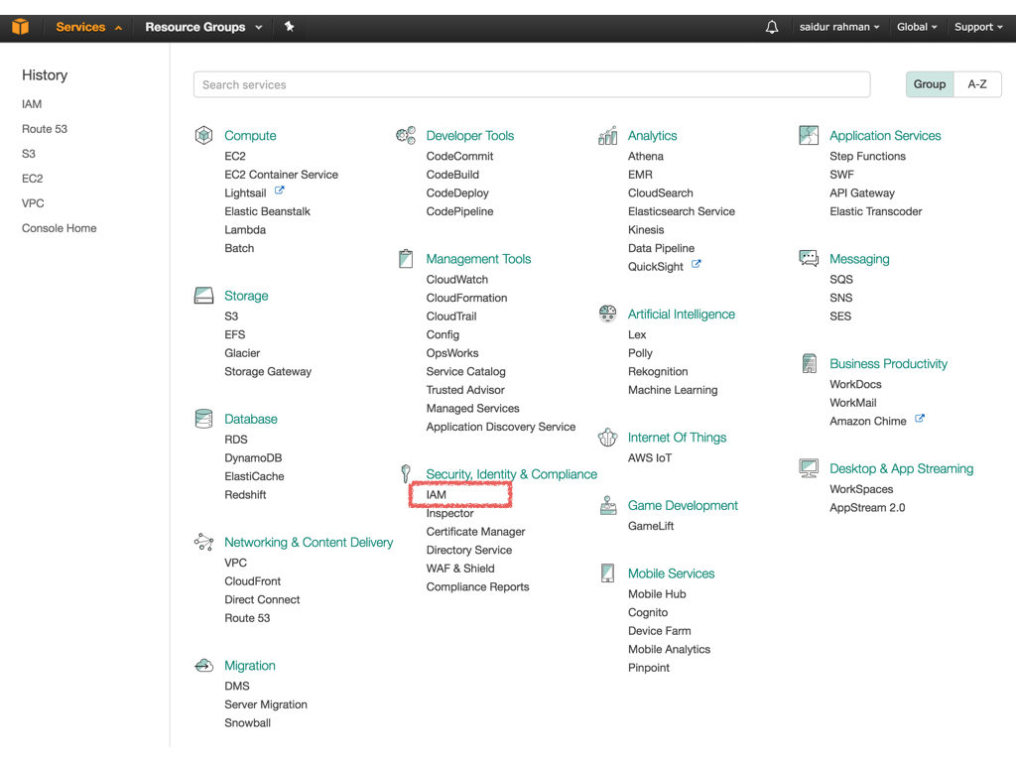Enable Group view for services list
The width and height of the screenshot is (1016, 762).
(929, 84)
